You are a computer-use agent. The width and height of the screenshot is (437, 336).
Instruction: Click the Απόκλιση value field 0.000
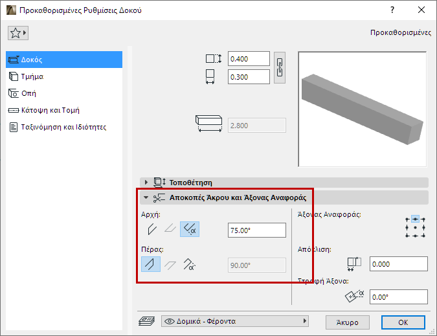[399, 264]
